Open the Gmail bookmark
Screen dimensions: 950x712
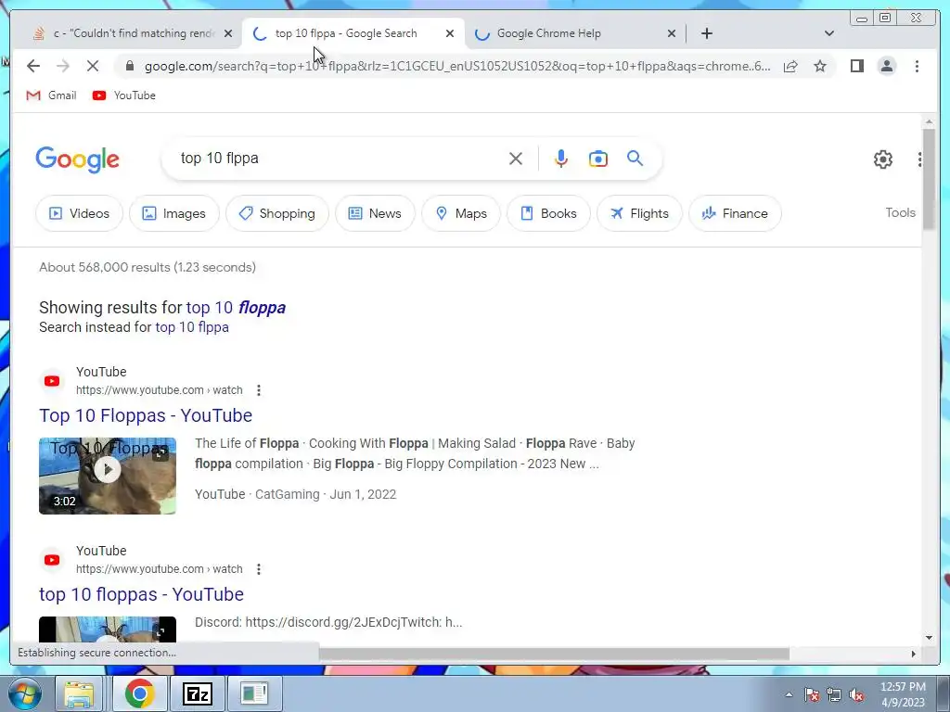(52, 95)
